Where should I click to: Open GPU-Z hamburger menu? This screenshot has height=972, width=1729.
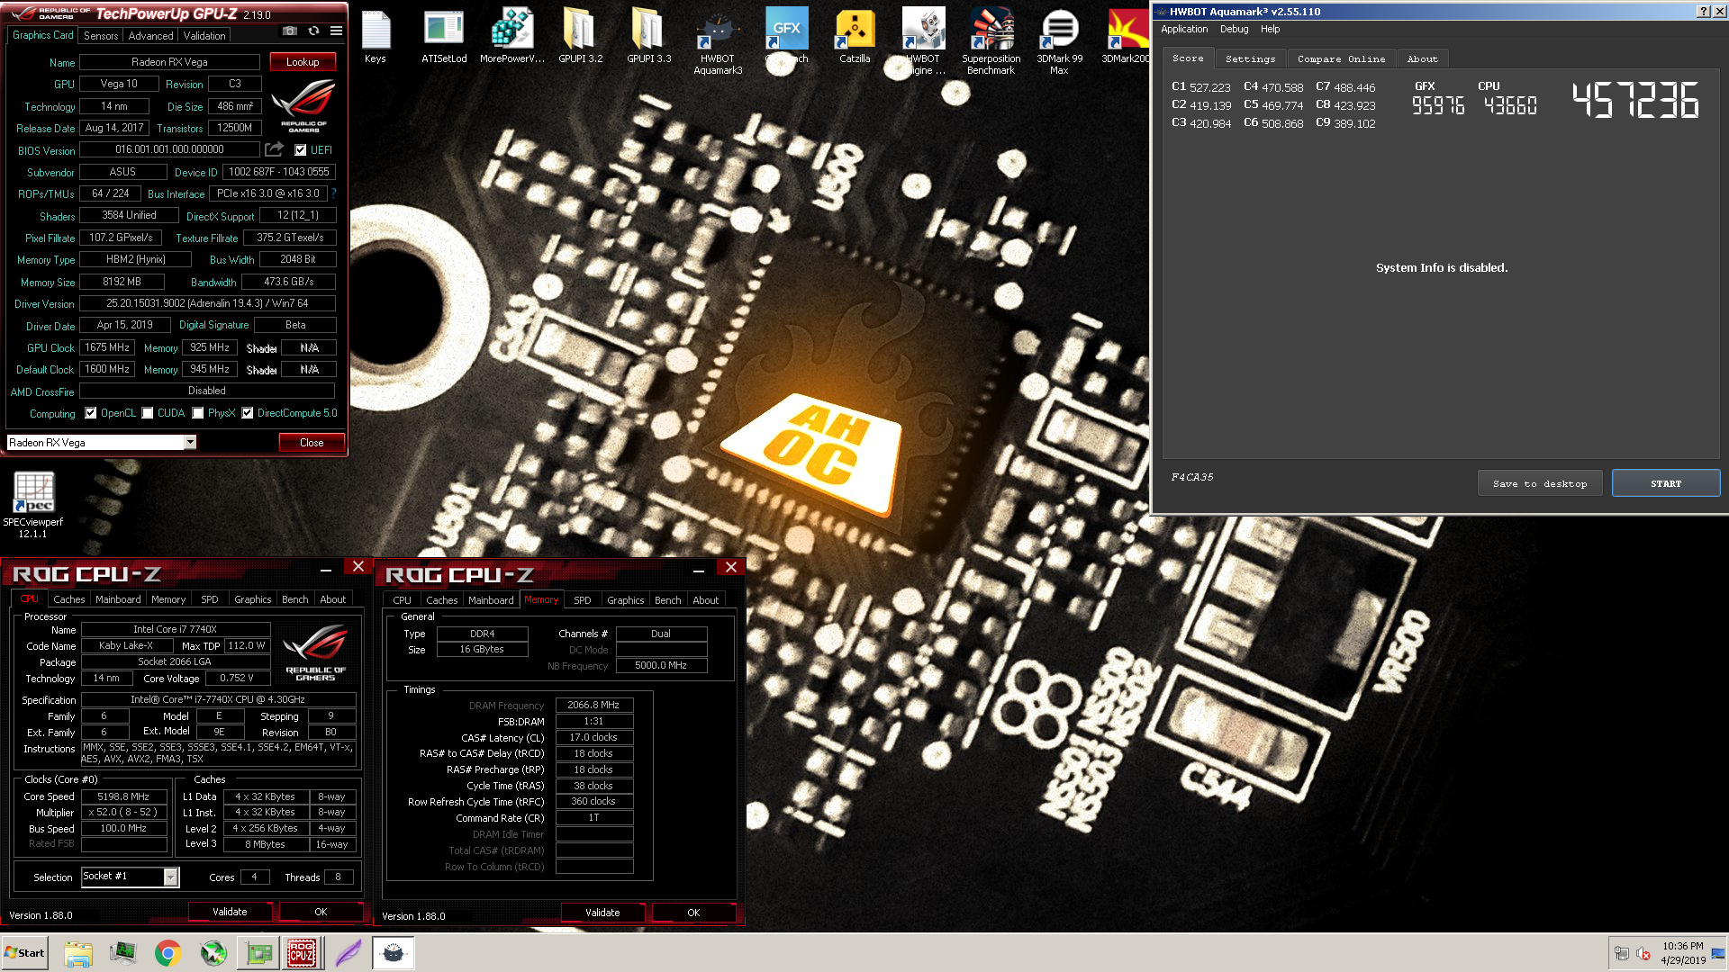(336, 31)
